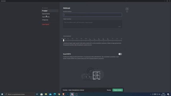Click the Kanał NSFW heading text

[67, 54]
